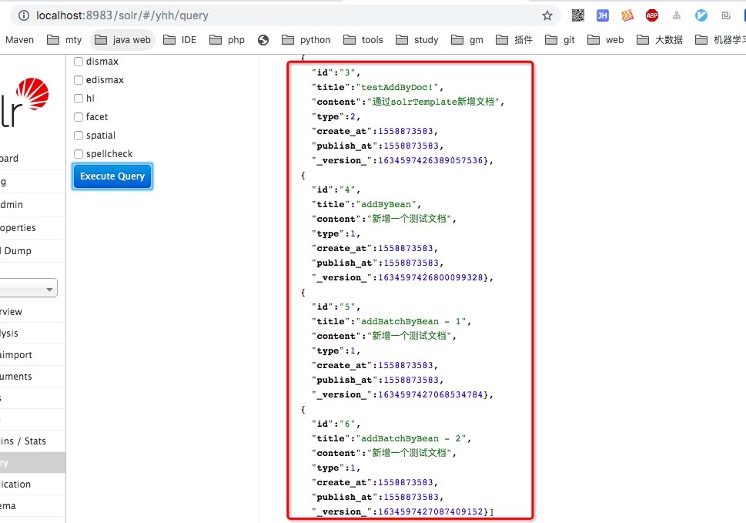The width and height of the screenshot is (746, 523).
Task: Click the blue V checkmark extension icon
Action: click(x=701, y=15)
